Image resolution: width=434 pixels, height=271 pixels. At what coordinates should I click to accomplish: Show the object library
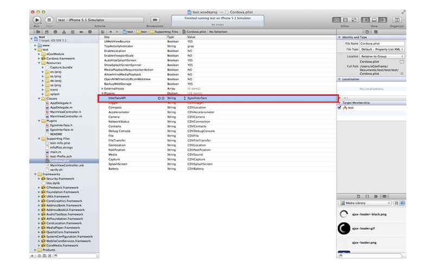pos(376,196)
